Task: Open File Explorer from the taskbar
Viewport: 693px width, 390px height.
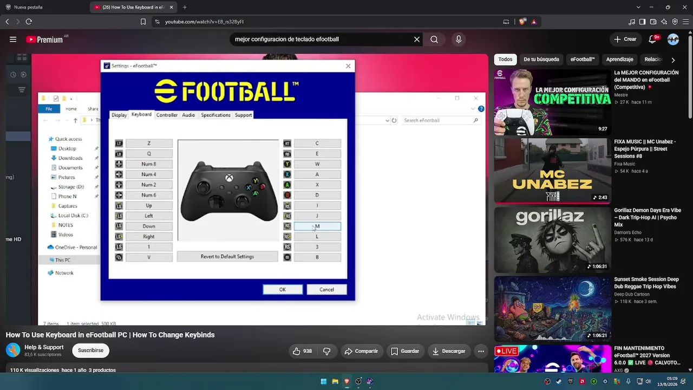Action: click(x=335, y=381)
